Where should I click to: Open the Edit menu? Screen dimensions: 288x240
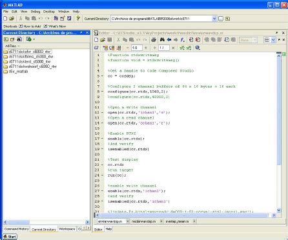tap(14, 12)
